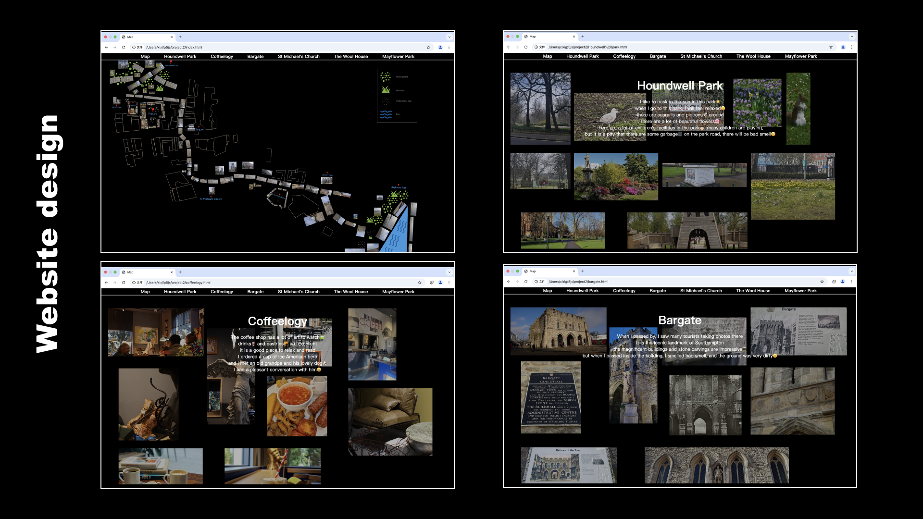Go back in the Houndwell park browser window
The image size is (923, 519).
509,47
